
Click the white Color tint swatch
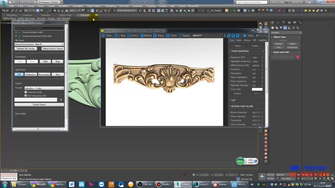257,89
